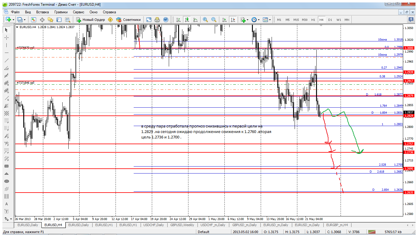
Task: Click the Новый Ордер button
Action: tap(91, 20)
